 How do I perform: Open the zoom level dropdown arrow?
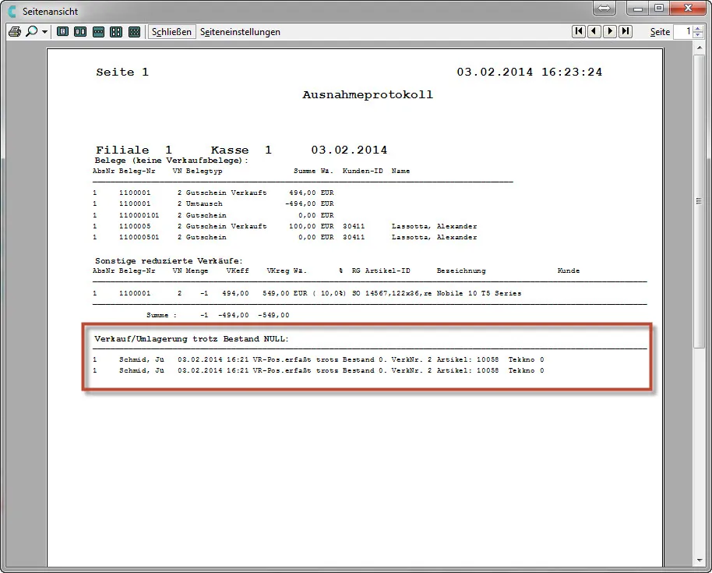(44, 32)
